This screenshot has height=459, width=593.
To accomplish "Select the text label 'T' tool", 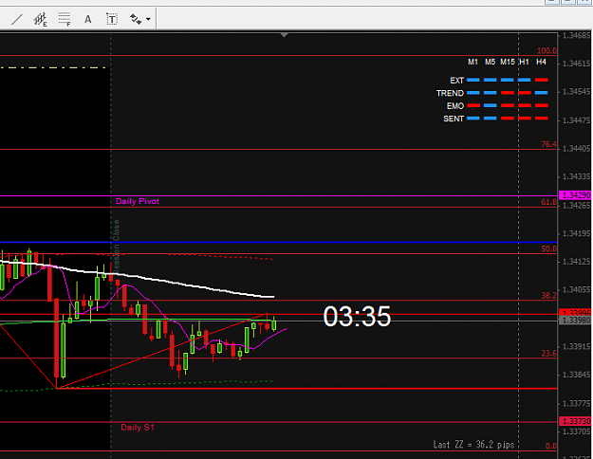I will tap(112, 19).
